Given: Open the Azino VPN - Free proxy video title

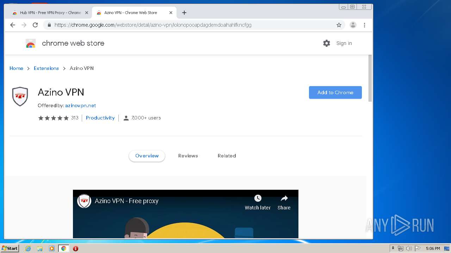Looking at the screenshot, I should pos(126,201).
